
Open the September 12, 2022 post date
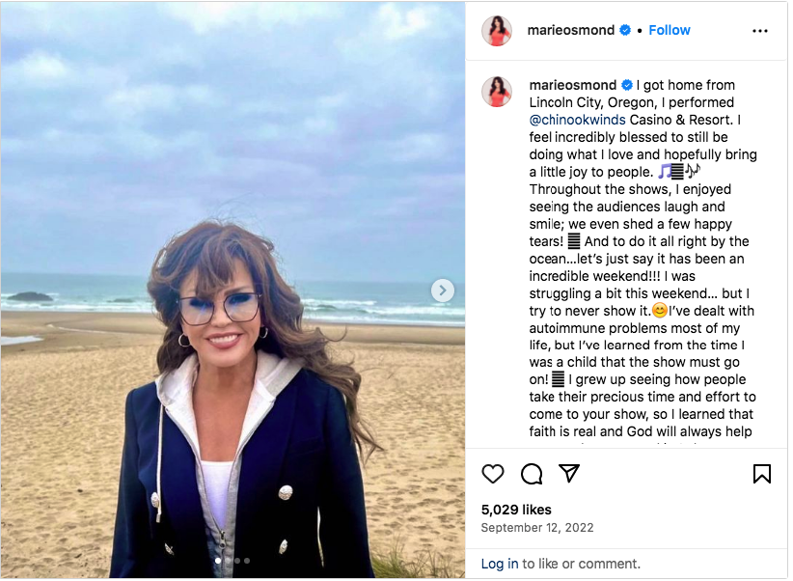tap(536, 528)
